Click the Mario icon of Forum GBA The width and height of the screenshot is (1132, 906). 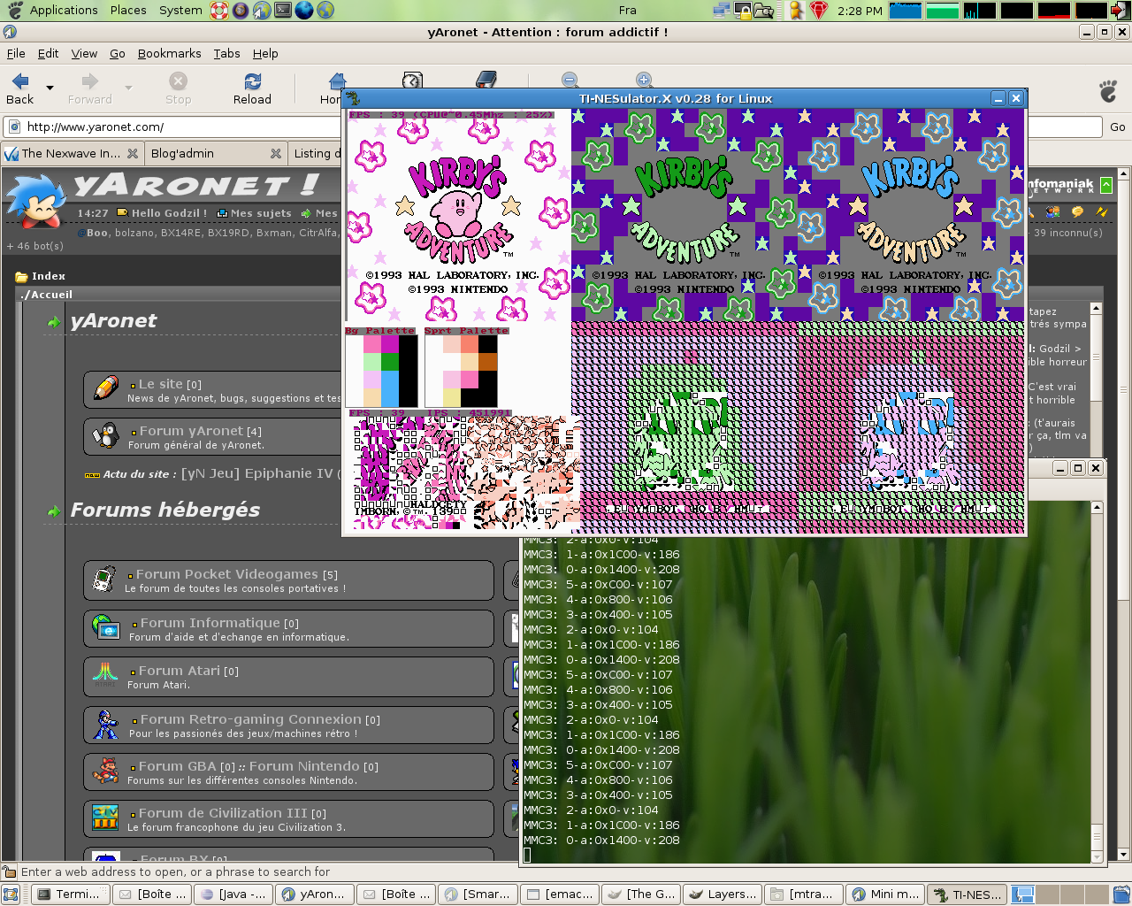point(106,771)
